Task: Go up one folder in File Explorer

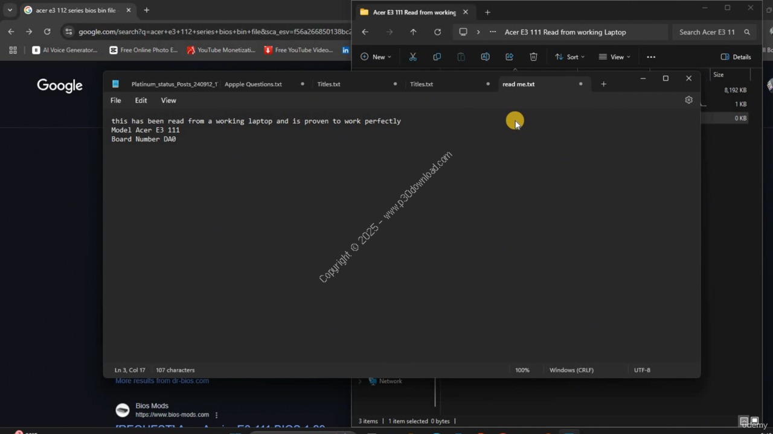Action: click(413, 32)
